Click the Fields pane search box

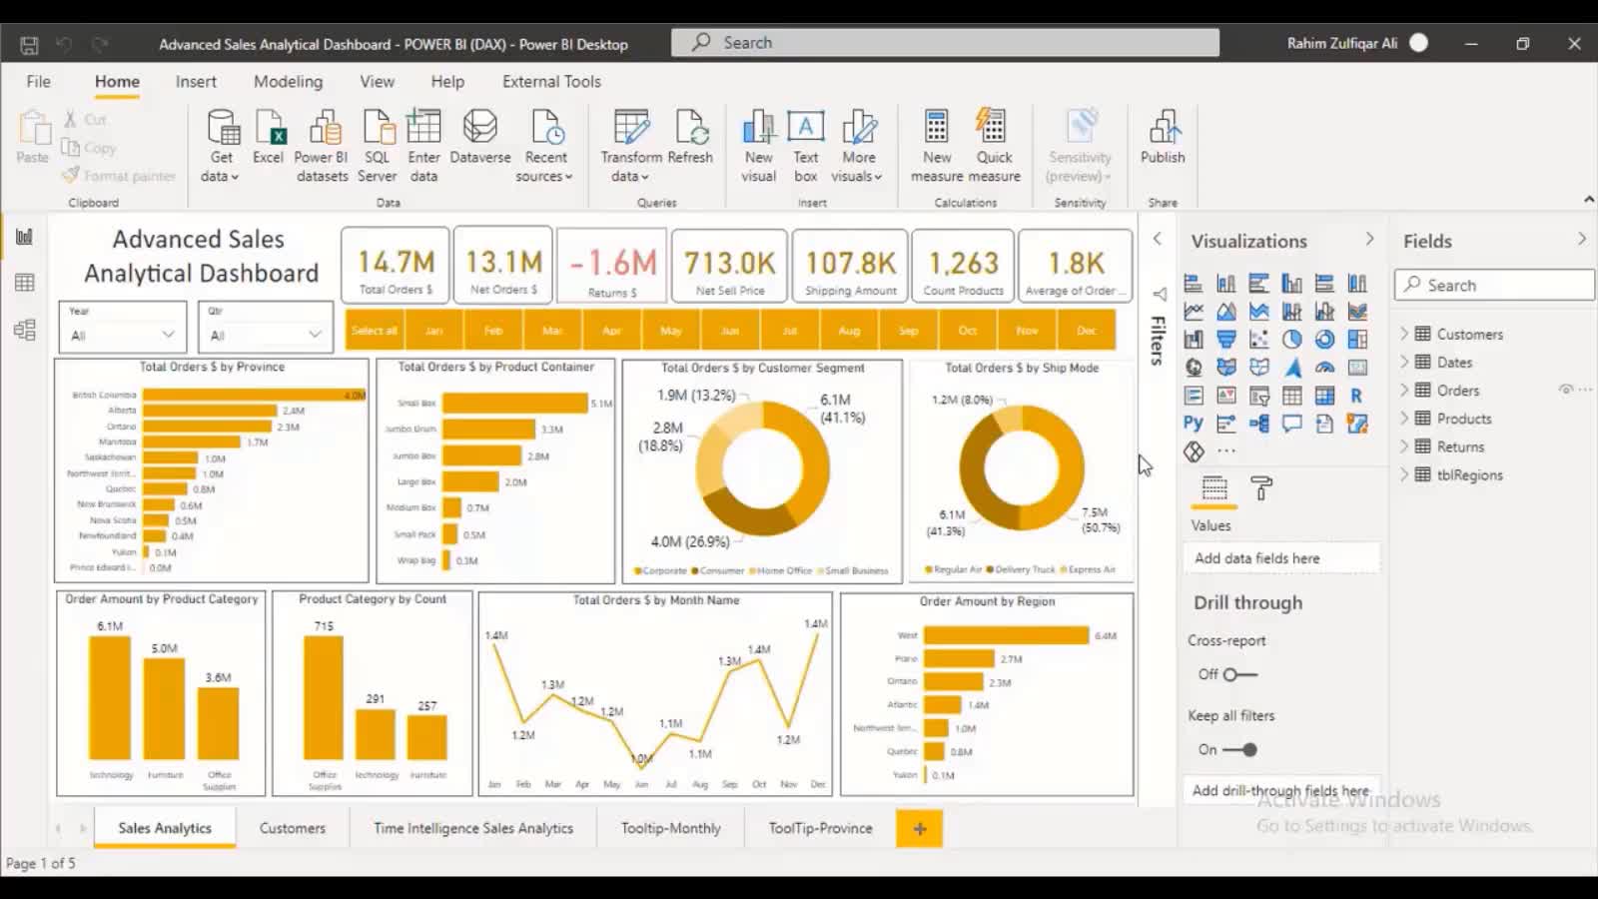(1494, 285)
